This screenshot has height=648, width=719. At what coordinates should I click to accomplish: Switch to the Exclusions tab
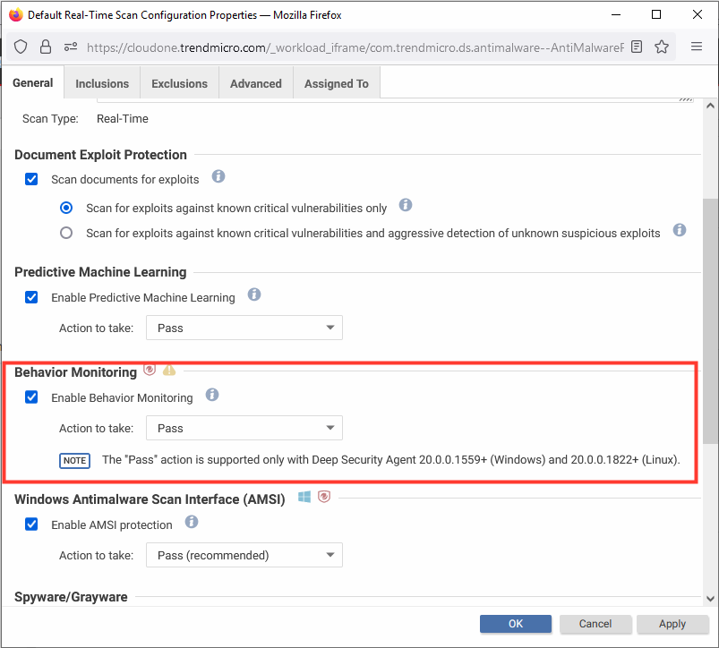pyautogui.click(x=180, y=83)
